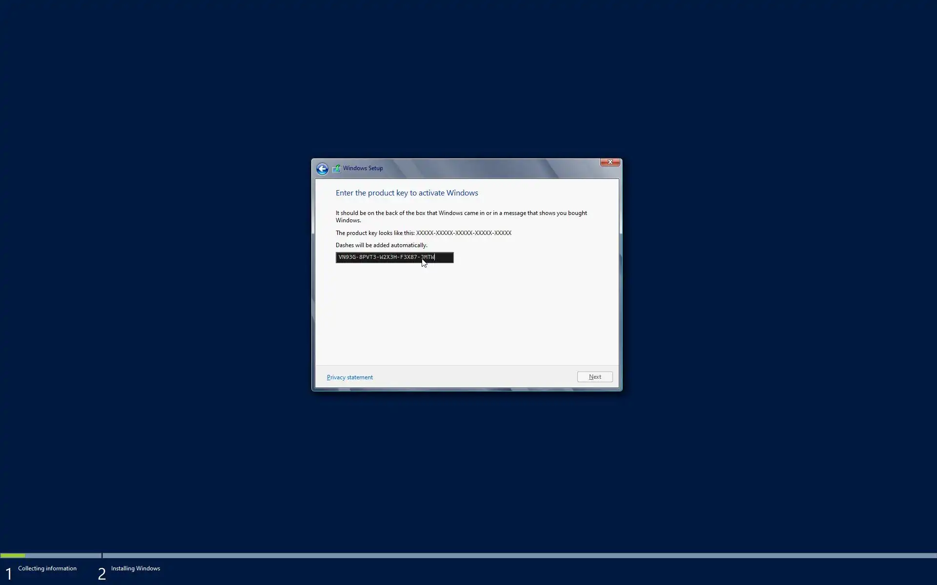Click the green portion of progress bar

coord(13,555)
